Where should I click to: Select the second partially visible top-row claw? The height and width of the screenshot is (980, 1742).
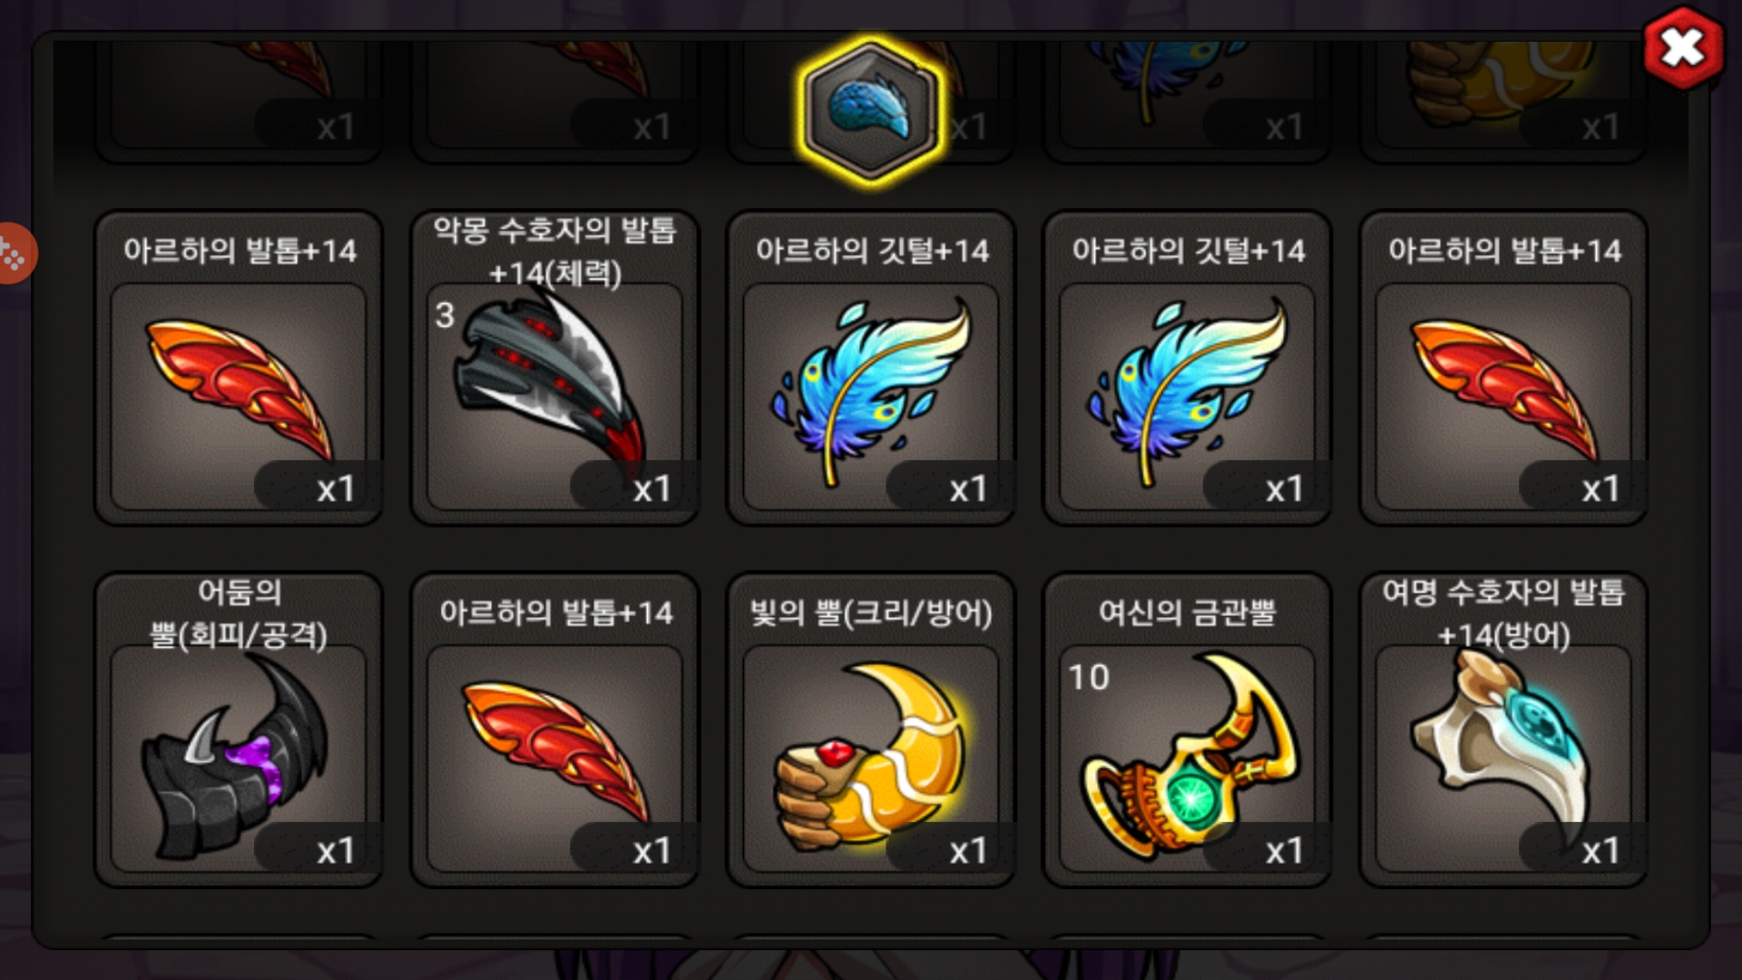pos(554,102)
